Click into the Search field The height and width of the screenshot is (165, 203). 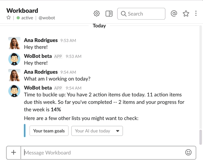[141, 14]
